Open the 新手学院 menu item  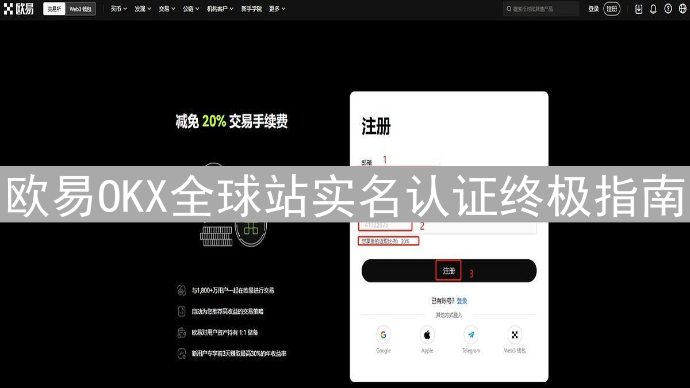(251, 9)
